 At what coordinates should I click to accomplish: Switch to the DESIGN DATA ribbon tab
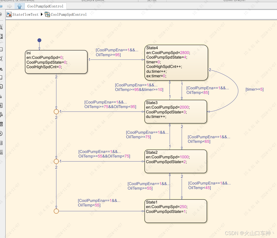[92, 1]
